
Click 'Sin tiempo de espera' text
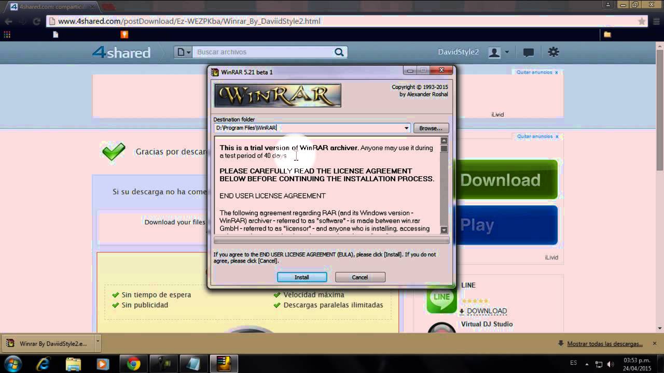(x=156, y=295)
